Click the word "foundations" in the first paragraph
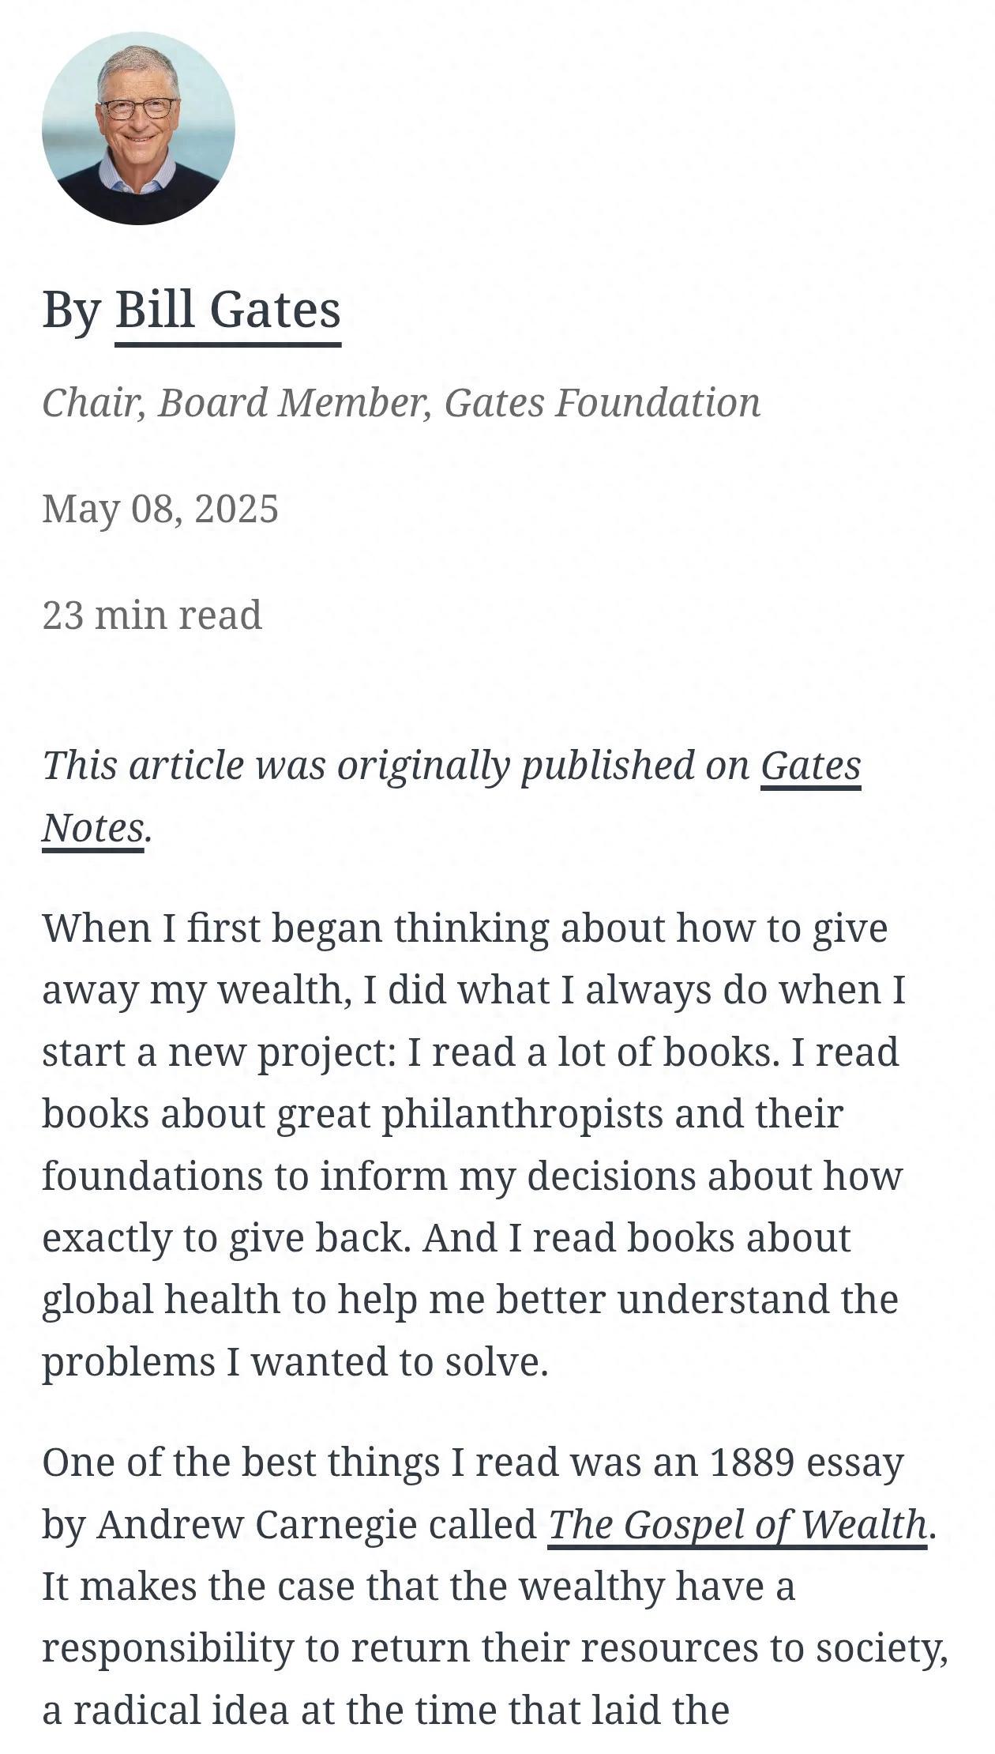Viewport: 995px width, 1754px height. [x=152, y=1176]
